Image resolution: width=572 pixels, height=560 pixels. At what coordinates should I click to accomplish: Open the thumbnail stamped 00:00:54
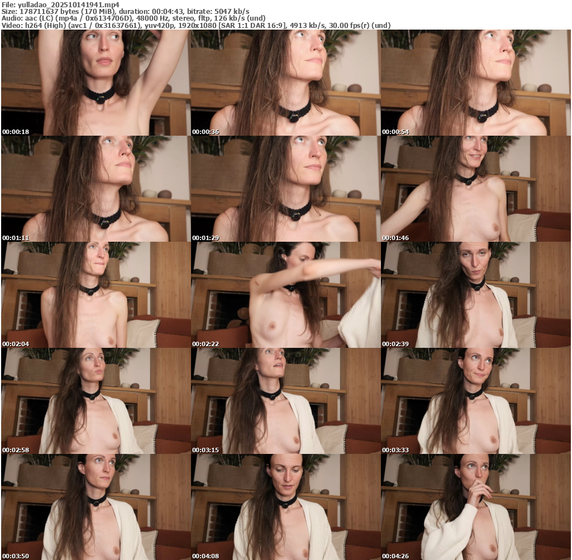click(x=475, y=83)
